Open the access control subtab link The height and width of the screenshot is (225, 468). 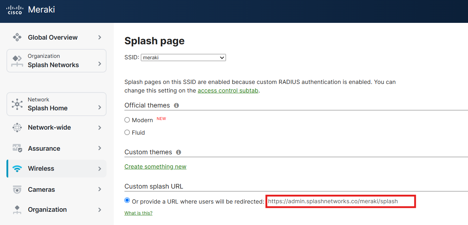tap(228, 91)
